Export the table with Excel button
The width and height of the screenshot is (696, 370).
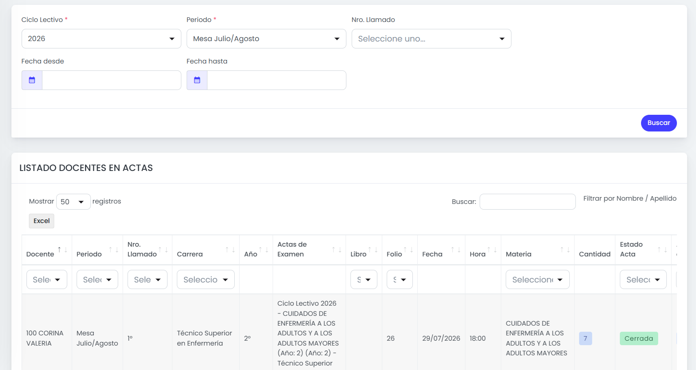click(42, 221)
